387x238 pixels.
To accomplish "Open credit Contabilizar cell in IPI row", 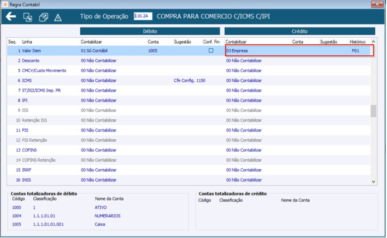I will pyautogui.click(x=244, y=100).
